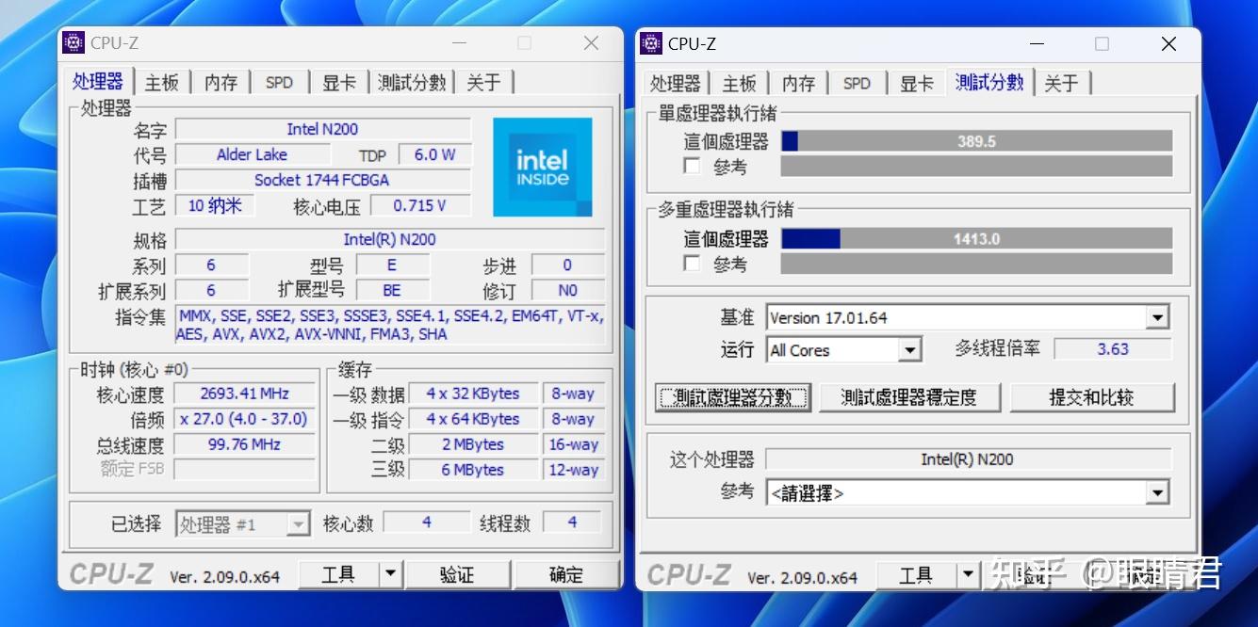Click the multi-thread score progress bar showing 1413.0
Image resolution: width=1258 pixels, height=627 pixels.
(976, 238)
